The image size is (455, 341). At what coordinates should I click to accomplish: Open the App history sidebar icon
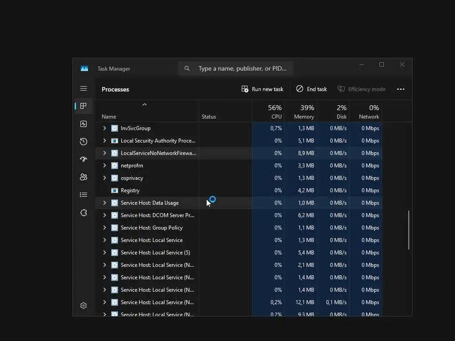[x=84, y=142]
